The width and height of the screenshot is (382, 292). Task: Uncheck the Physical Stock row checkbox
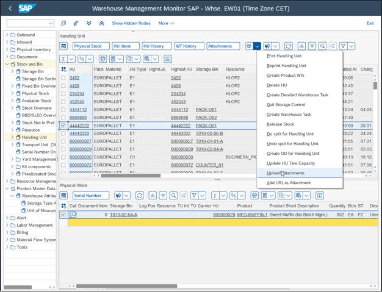point(63,215)
